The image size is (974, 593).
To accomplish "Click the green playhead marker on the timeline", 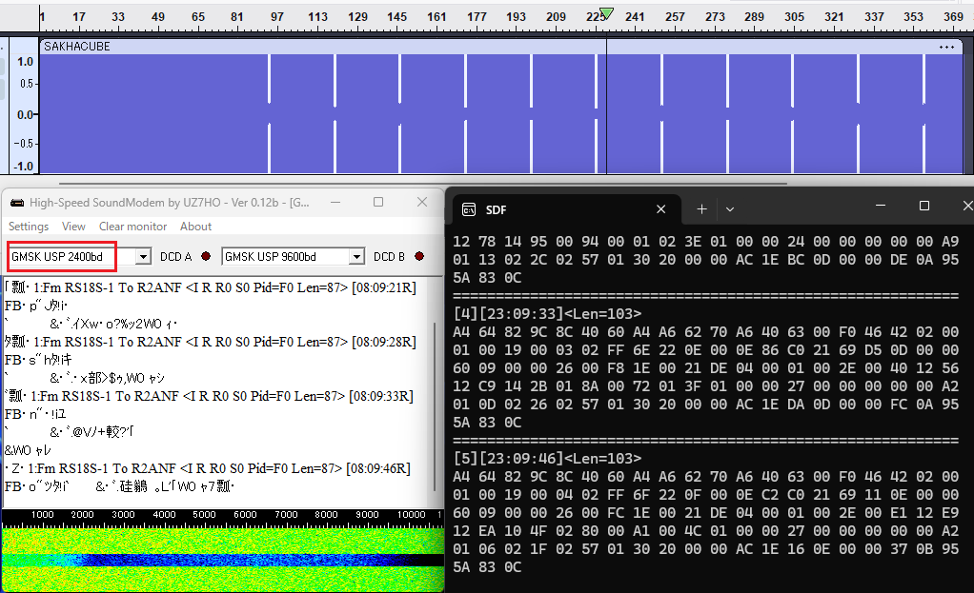I will tap(607, 13).
